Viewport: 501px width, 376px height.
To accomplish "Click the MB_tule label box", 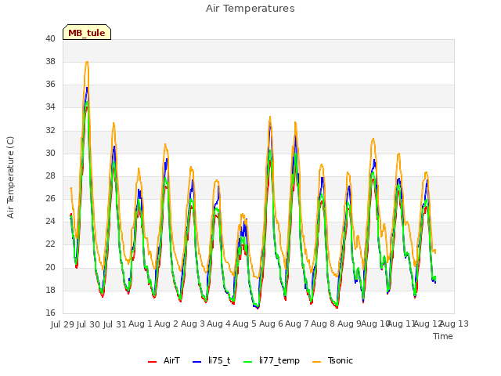I will point(87,32).
